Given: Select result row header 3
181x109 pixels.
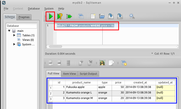Looking at the screenshot, I should pyautogui.click(x=51, y=99).
